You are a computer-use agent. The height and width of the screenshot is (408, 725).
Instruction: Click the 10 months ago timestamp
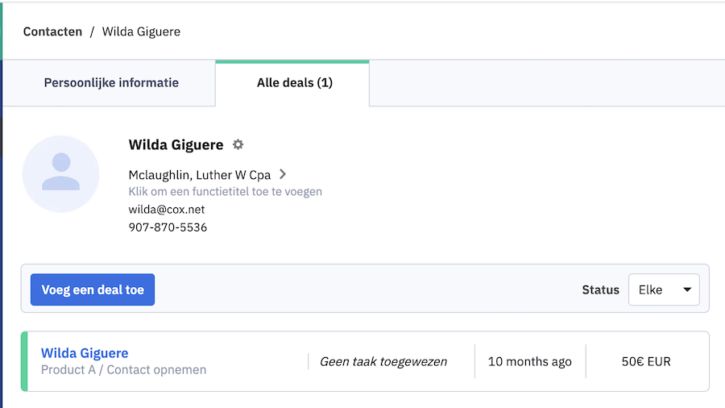tap(530, 361)
